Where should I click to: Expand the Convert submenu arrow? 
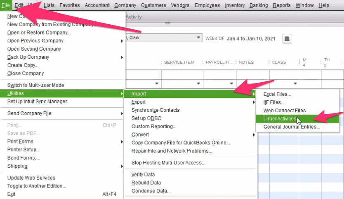(254, 135)
